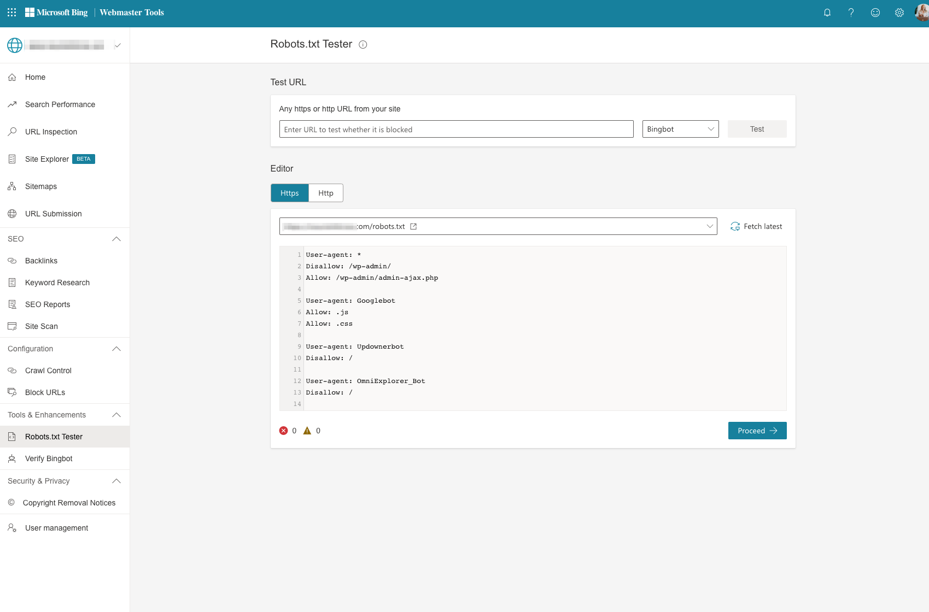
Task: Select the Https protocol option
Action: [289, 193]
